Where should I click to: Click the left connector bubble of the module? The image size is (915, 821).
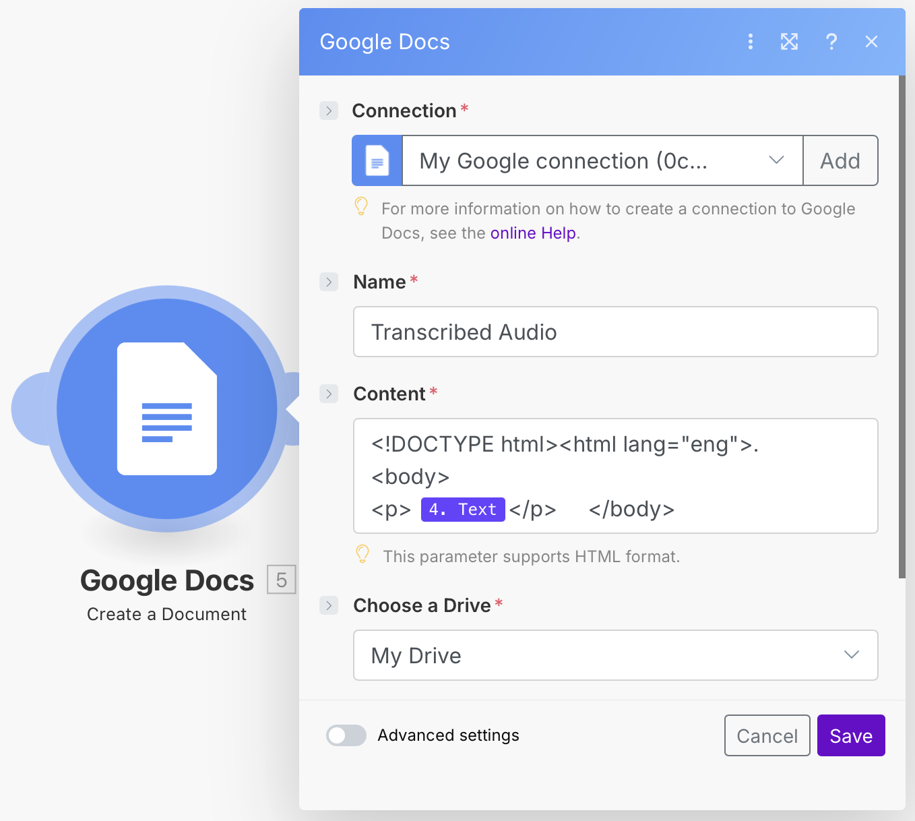point(30,408)
